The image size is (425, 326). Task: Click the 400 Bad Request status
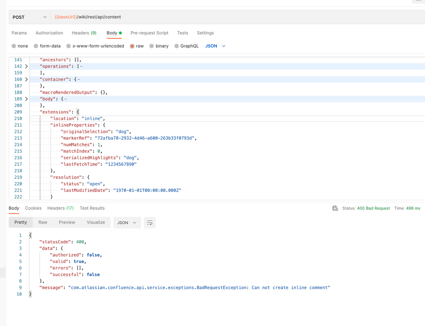[373, 208]
